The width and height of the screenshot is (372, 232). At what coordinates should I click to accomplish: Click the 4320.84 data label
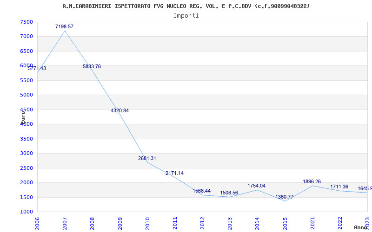120,110
